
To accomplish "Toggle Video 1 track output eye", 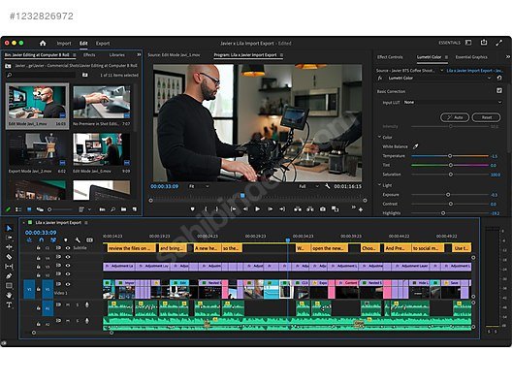I will 68,284.
